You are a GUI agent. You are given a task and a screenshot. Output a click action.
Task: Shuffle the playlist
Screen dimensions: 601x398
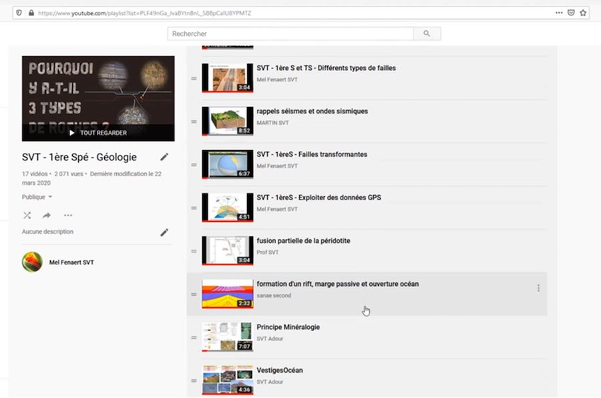27,215
